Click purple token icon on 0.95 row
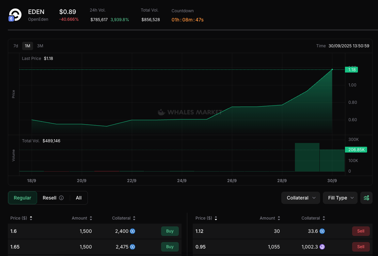This screenshot has height=256, width=378. click(x=322, y=247)
